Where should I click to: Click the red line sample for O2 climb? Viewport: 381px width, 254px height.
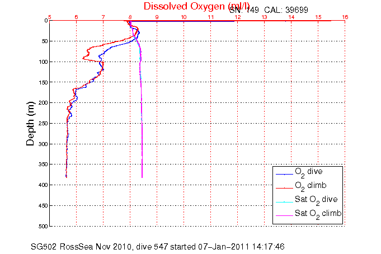pyautogui.click(x=284, y=188)
